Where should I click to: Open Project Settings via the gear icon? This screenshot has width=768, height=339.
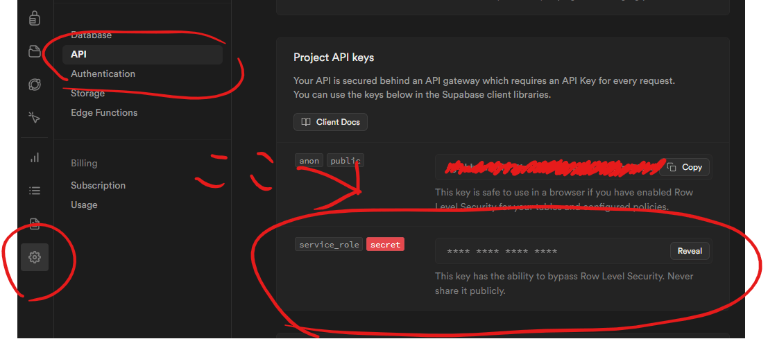point(34,257)
